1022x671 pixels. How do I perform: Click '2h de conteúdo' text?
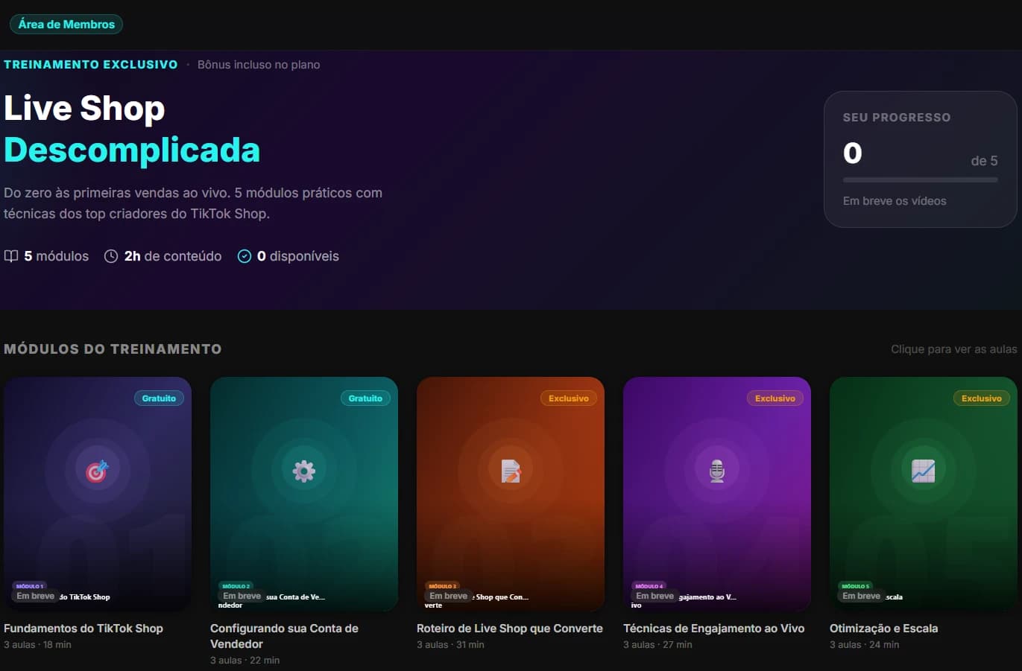173,256
